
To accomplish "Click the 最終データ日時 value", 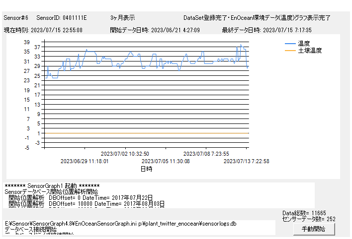I will (267, 30).
